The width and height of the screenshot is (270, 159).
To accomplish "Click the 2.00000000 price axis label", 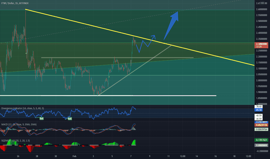I will [x=262, y=80].
